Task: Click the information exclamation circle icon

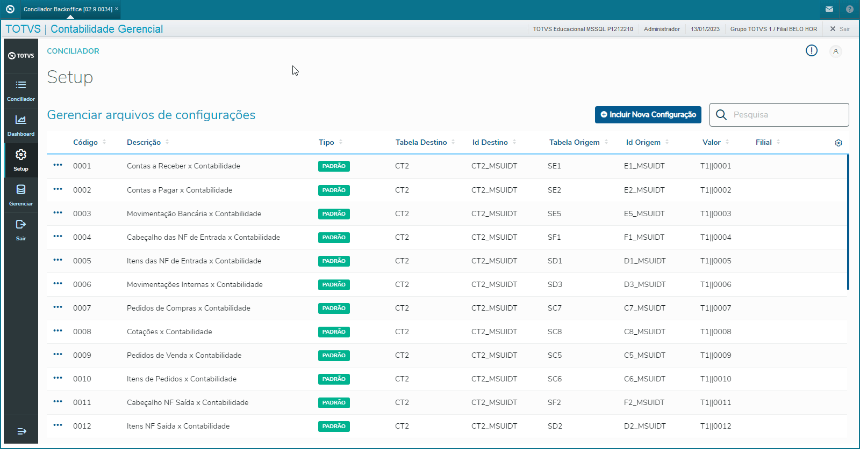Action: point(812,50)
